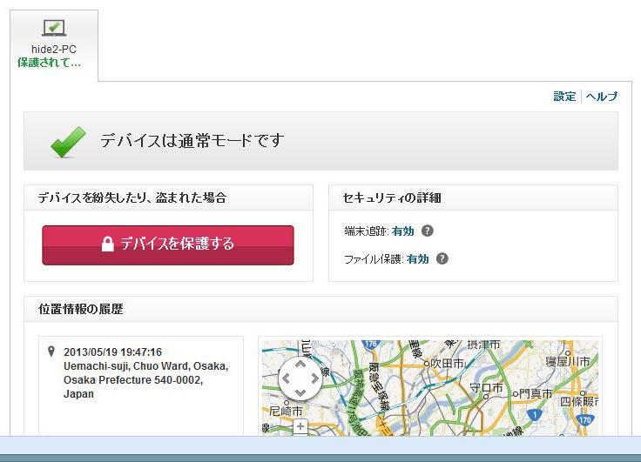641x462 pixels.
Task: Pan the map down with the arrow
Action: (300, 393)
